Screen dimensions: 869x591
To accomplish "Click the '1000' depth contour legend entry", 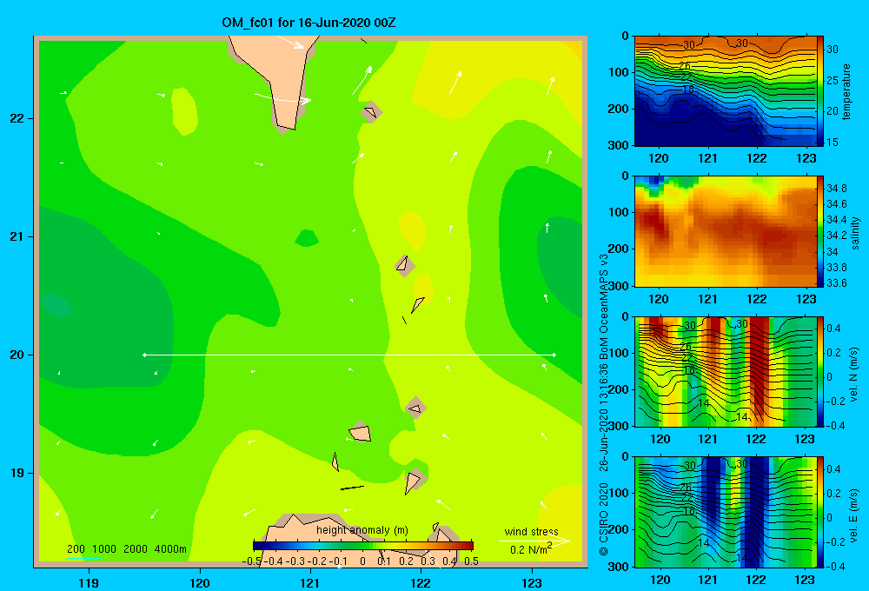I will click(104, 549).
